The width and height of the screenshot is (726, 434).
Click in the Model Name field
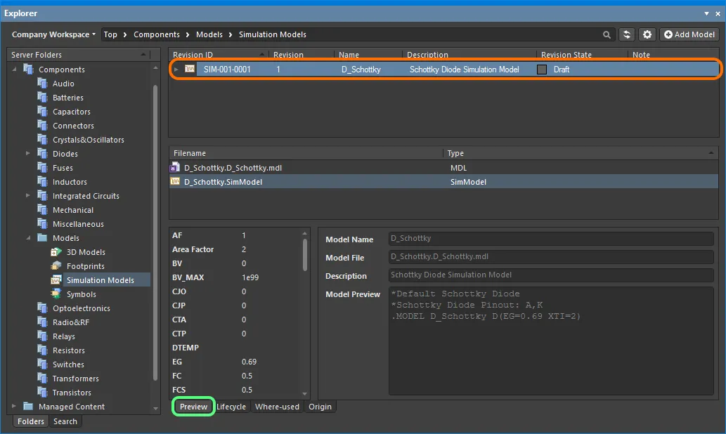pyautogui.click(x=550, y=239)
